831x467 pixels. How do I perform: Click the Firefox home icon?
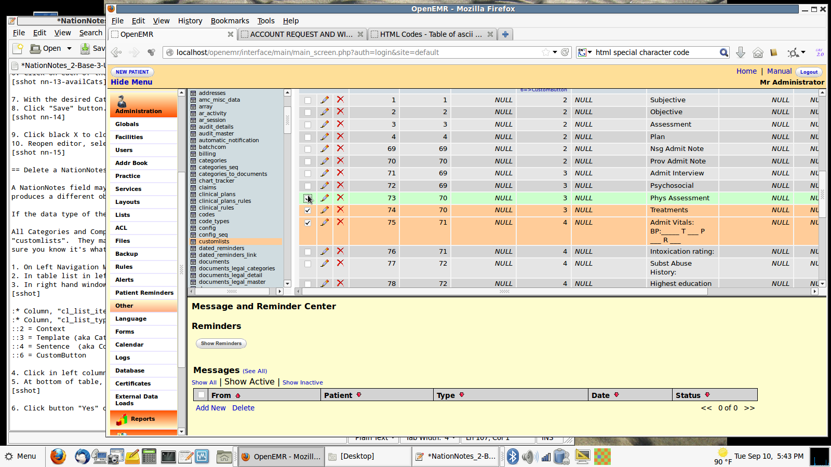click(758, 52)
